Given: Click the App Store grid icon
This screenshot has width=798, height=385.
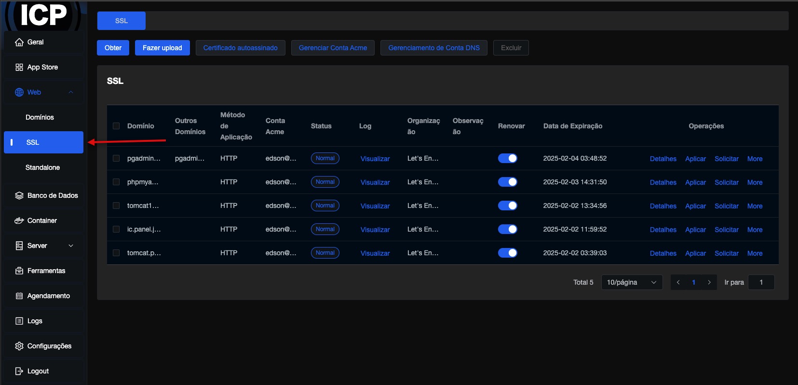Looking at the screenshot, I should coord(19,67).
